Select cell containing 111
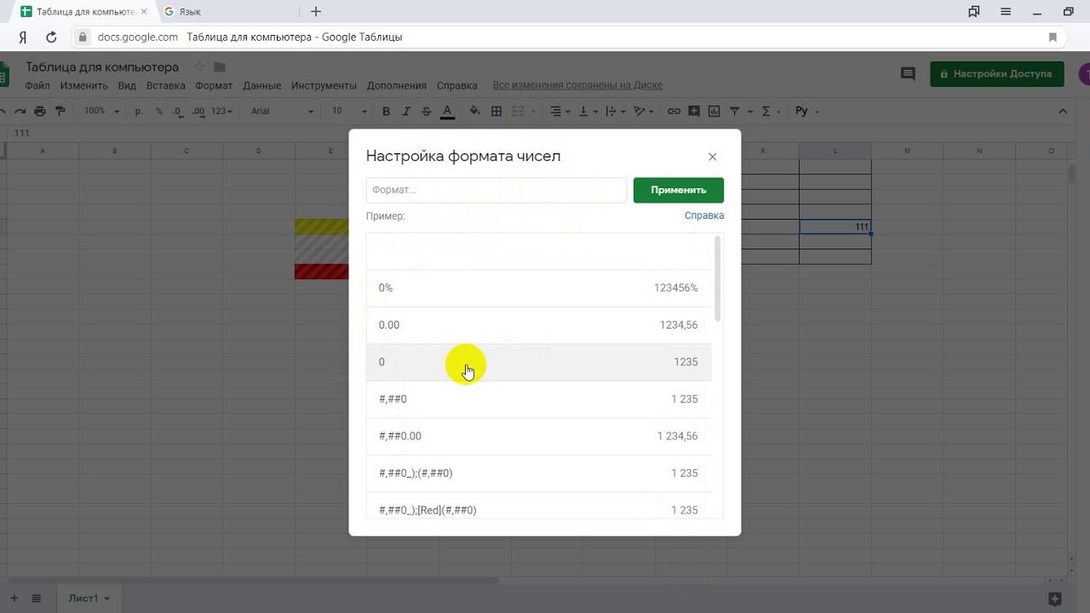 point(835,226)
